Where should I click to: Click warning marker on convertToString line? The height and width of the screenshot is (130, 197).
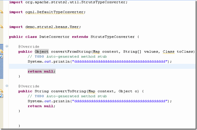(x=2, y=91)
